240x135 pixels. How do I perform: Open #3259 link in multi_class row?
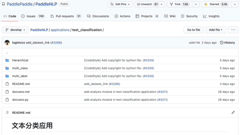pyautogui.click(x=148, y=68)
